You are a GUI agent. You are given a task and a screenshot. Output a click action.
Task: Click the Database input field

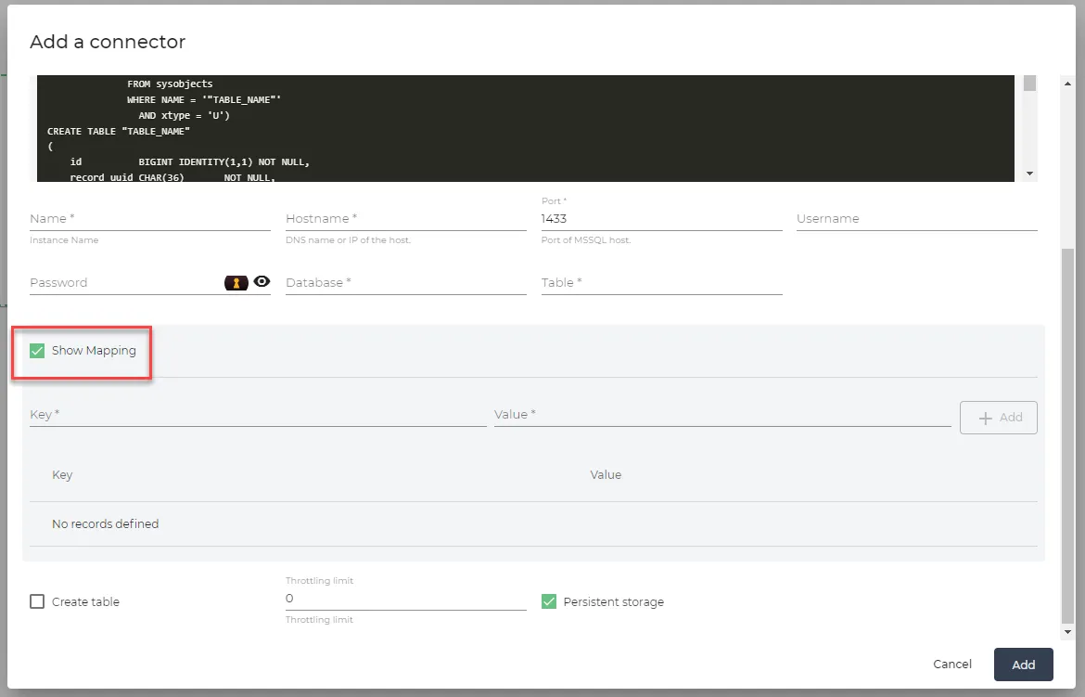[406, 283]
